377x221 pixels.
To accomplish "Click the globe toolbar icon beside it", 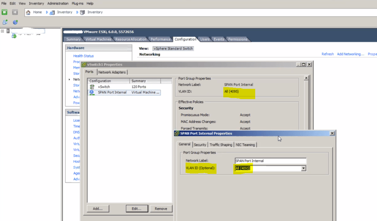I will click(15, 22).
